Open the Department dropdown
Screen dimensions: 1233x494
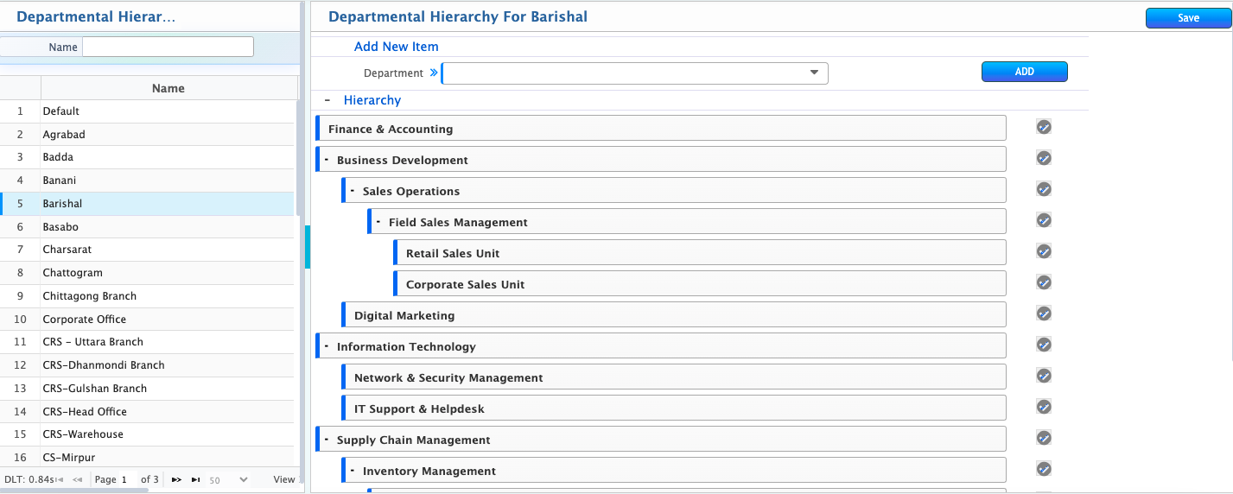pyautogui.click(x=814, y=73)
